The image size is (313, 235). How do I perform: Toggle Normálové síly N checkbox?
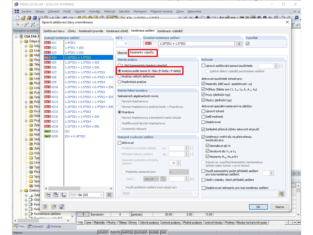coord(208,146)
